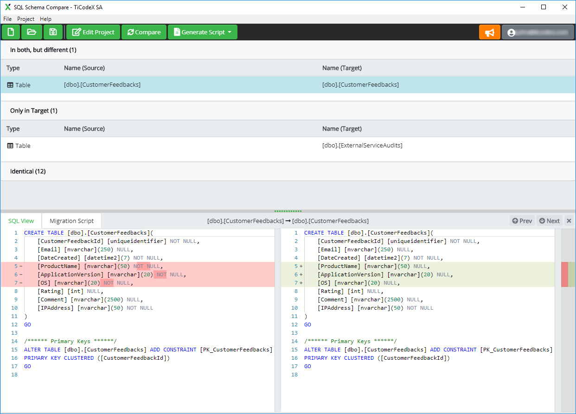Save the project with the floppy disk icon
576x414 pixels.
[53, 32]
